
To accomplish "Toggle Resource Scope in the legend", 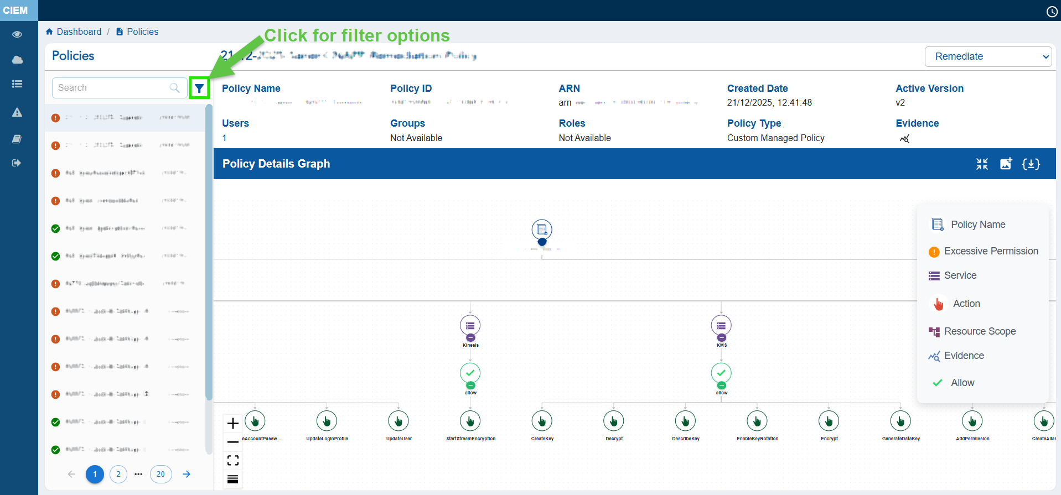I will point(972,331).
